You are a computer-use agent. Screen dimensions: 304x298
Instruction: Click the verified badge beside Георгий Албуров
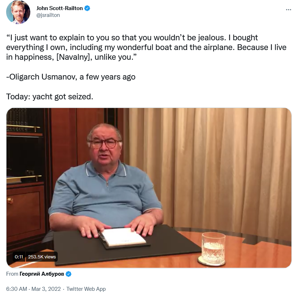click(69, 274)
